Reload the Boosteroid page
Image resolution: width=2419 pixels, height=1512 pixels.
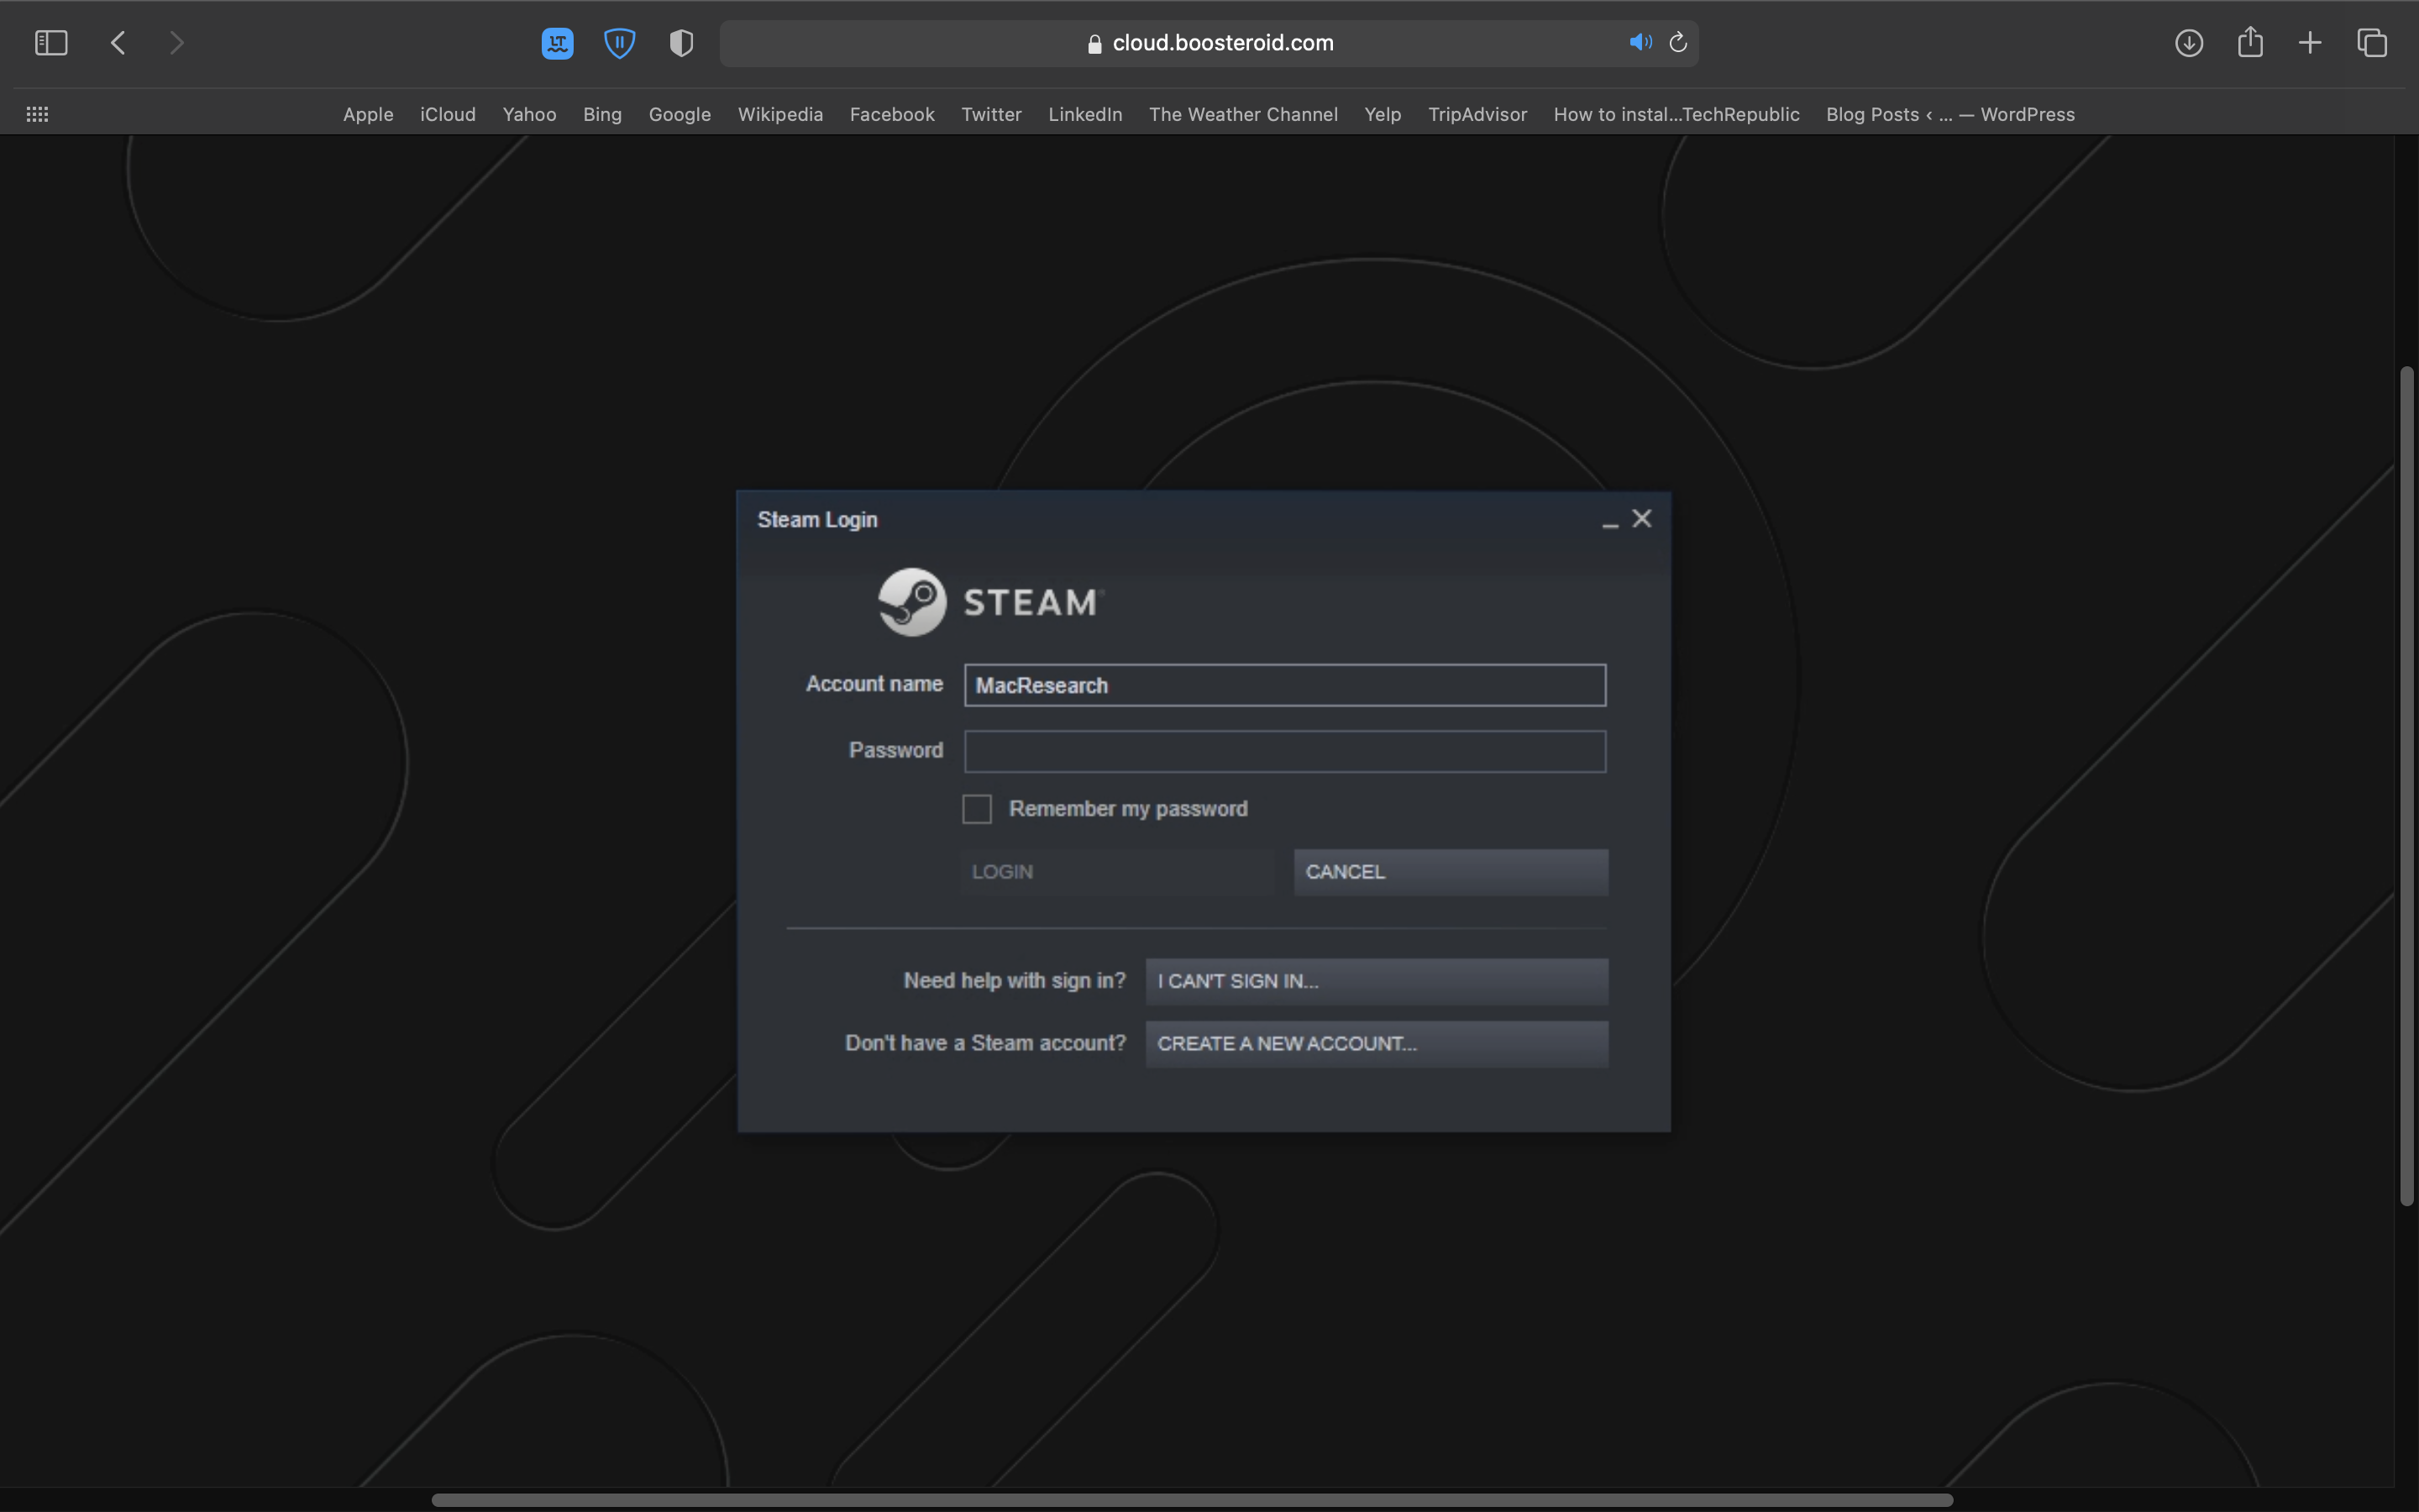tap(1678, 42)
